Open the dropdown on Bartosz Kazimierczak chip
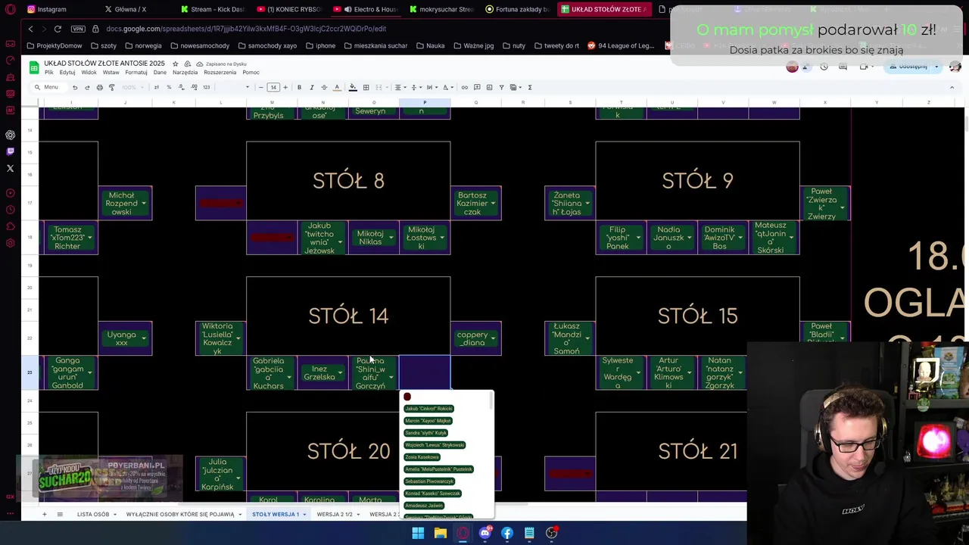Screen dimensions: 969x545 click(493, 204)
